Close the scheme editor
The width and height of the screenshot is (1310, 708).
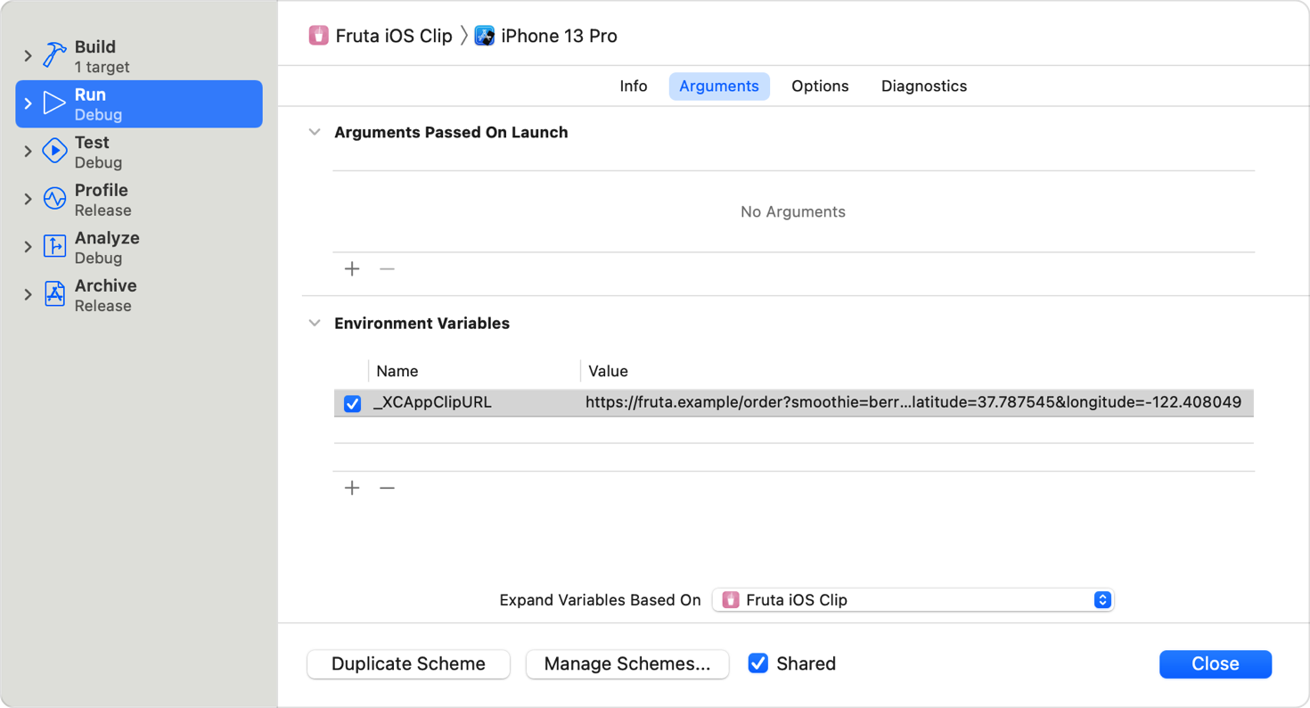pos(1216,663)
